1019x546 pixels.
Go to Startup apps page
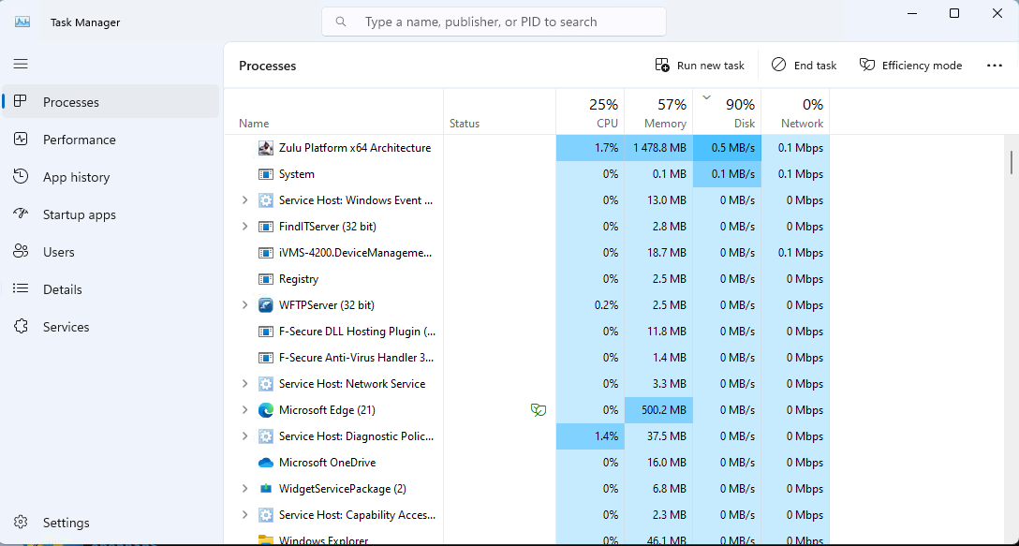(x=111, y=214)
